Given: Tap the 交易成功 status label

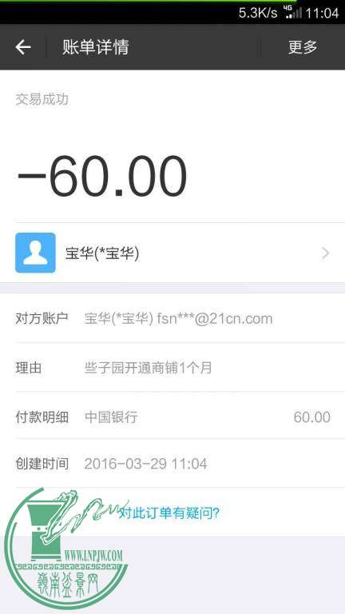Looking at the screenshot, I should click(42, 99).
